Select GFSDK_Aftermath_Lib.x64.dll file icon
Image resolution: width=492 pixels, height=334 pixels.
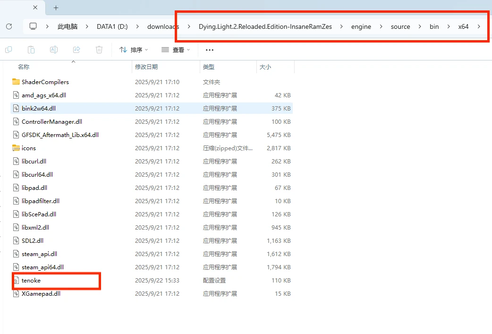click(x=16, y=135)
